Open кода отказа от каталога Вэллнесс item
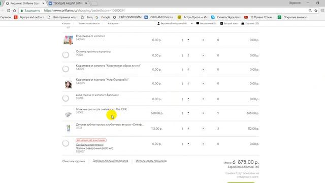The height and width of the screenshot is (183, 325). pos(97,95)
